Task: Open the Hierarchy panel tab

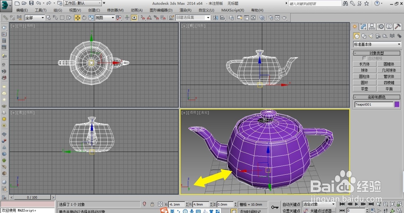Action: point(372,27)
